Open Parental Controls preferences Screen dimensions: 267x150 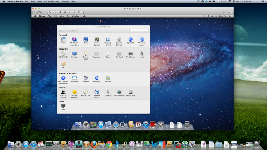[74, 92]
